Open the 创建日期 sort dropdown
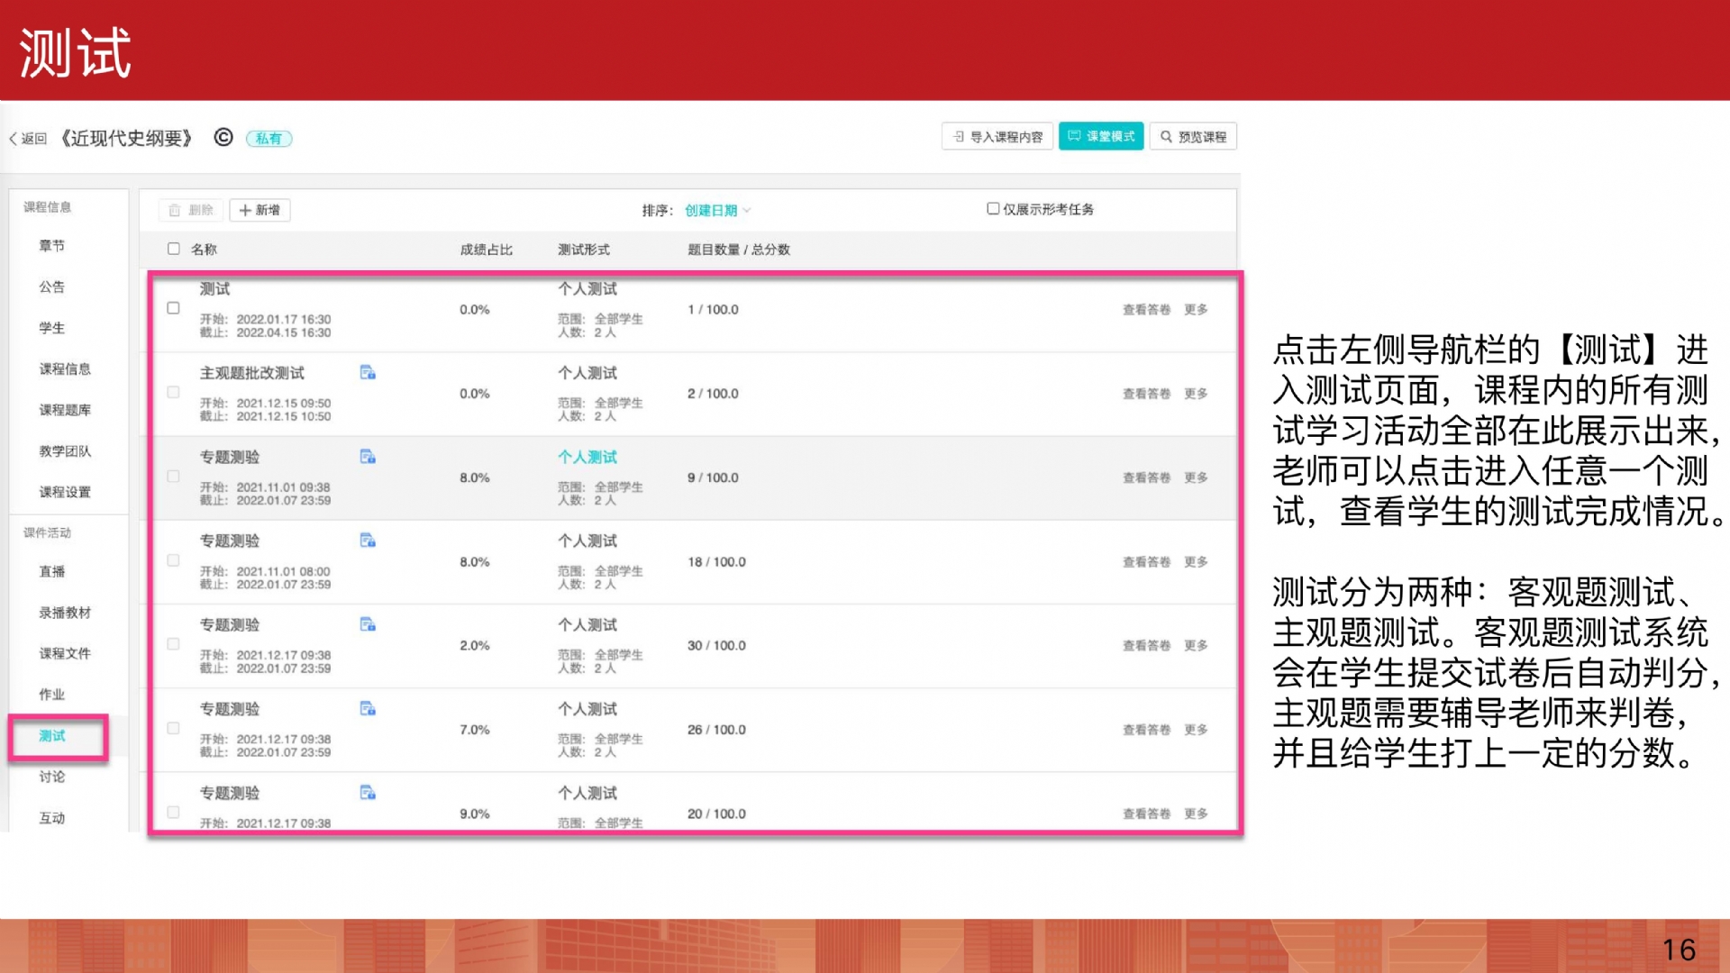The height and width of the screenshot is (973, 1730). (717, 211)
